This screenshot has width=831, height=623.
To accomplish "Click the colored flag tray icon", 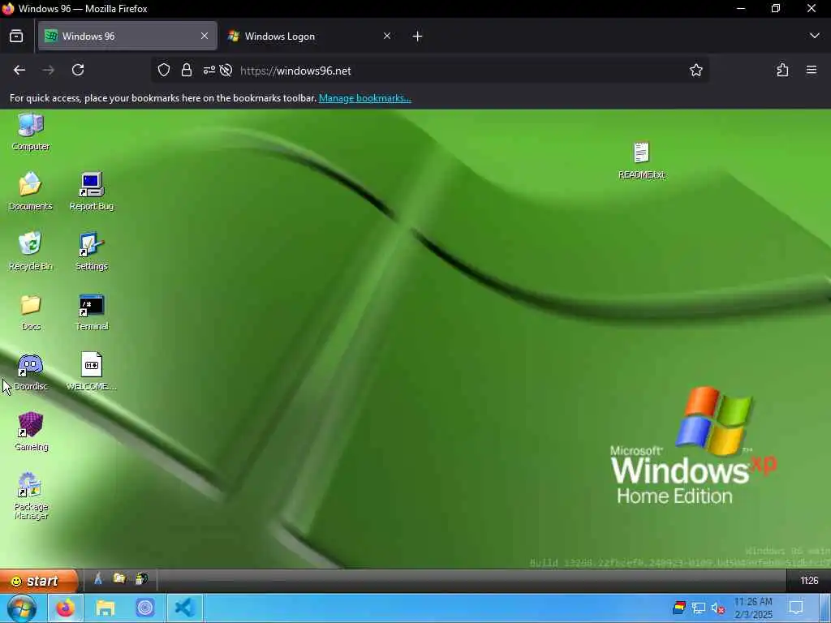I will (679, 608).
